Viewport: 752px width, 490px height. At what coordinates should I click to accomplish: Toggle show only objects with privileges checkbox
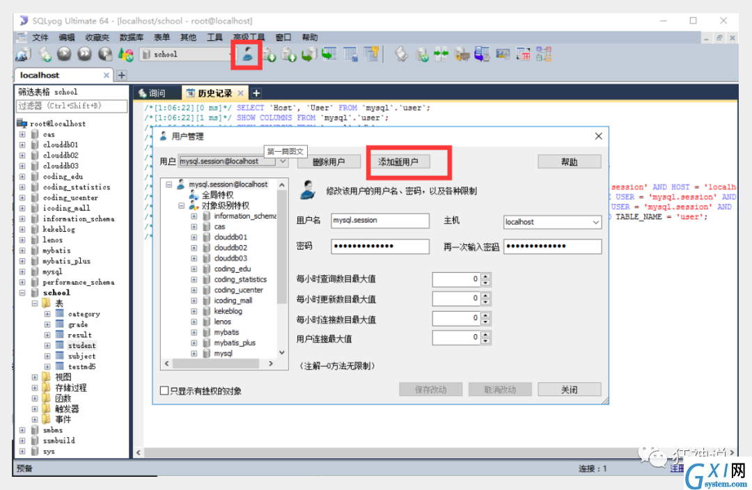pos(164,390)
